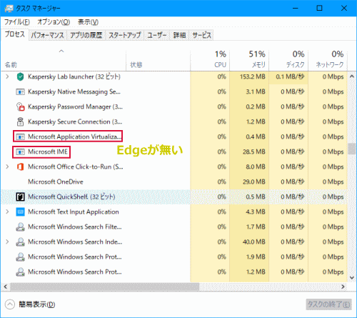
Task: Maximize the Task Manager window
Action: [x=319, y=9]
